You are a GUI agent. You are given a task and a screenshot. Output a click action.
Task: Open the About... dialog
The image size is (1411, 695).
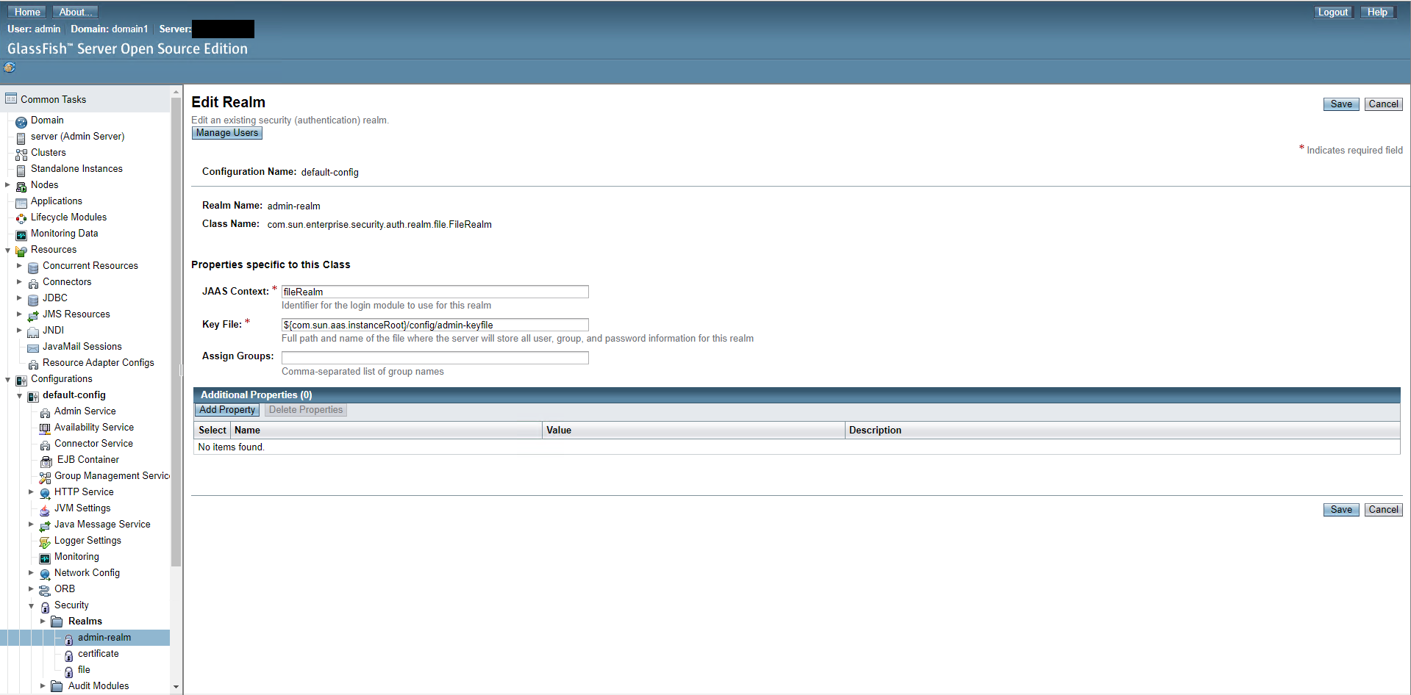coord(74,11)
